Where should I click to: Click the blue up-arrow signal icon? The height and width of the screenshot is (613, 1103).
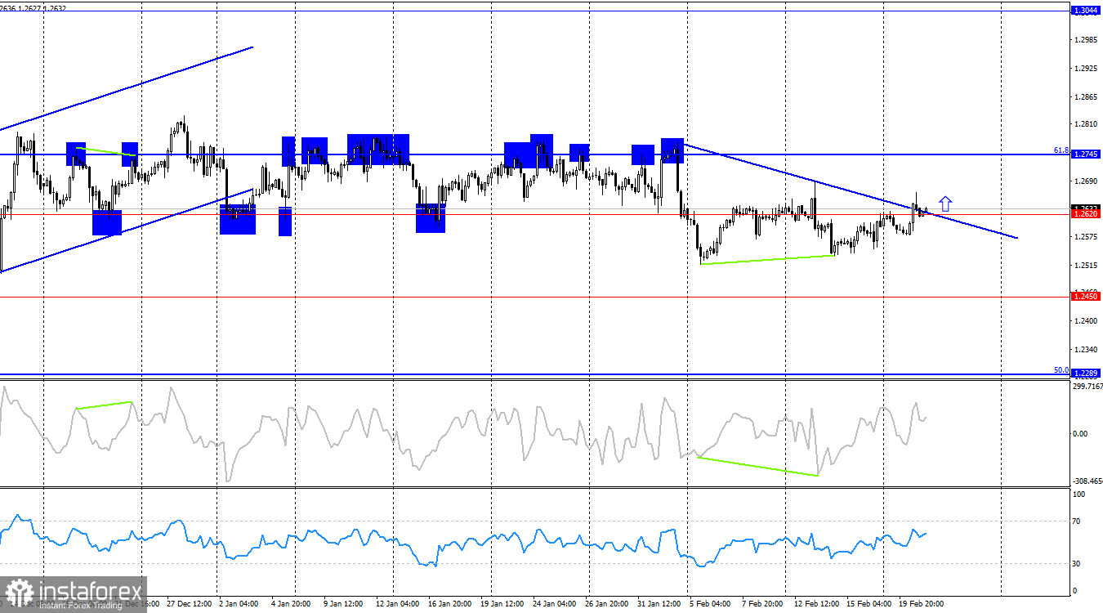pos(945,204)
